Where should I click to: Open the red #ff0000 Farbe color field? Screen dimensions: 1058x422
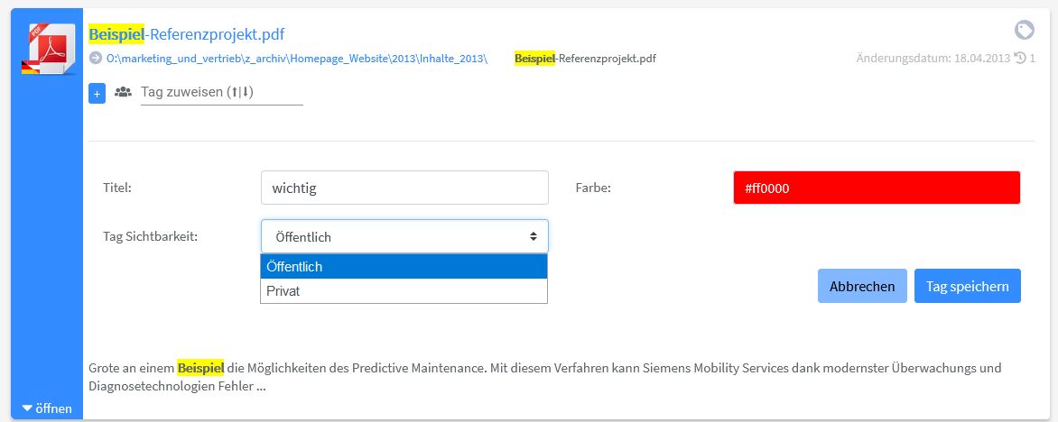[877, 188]
